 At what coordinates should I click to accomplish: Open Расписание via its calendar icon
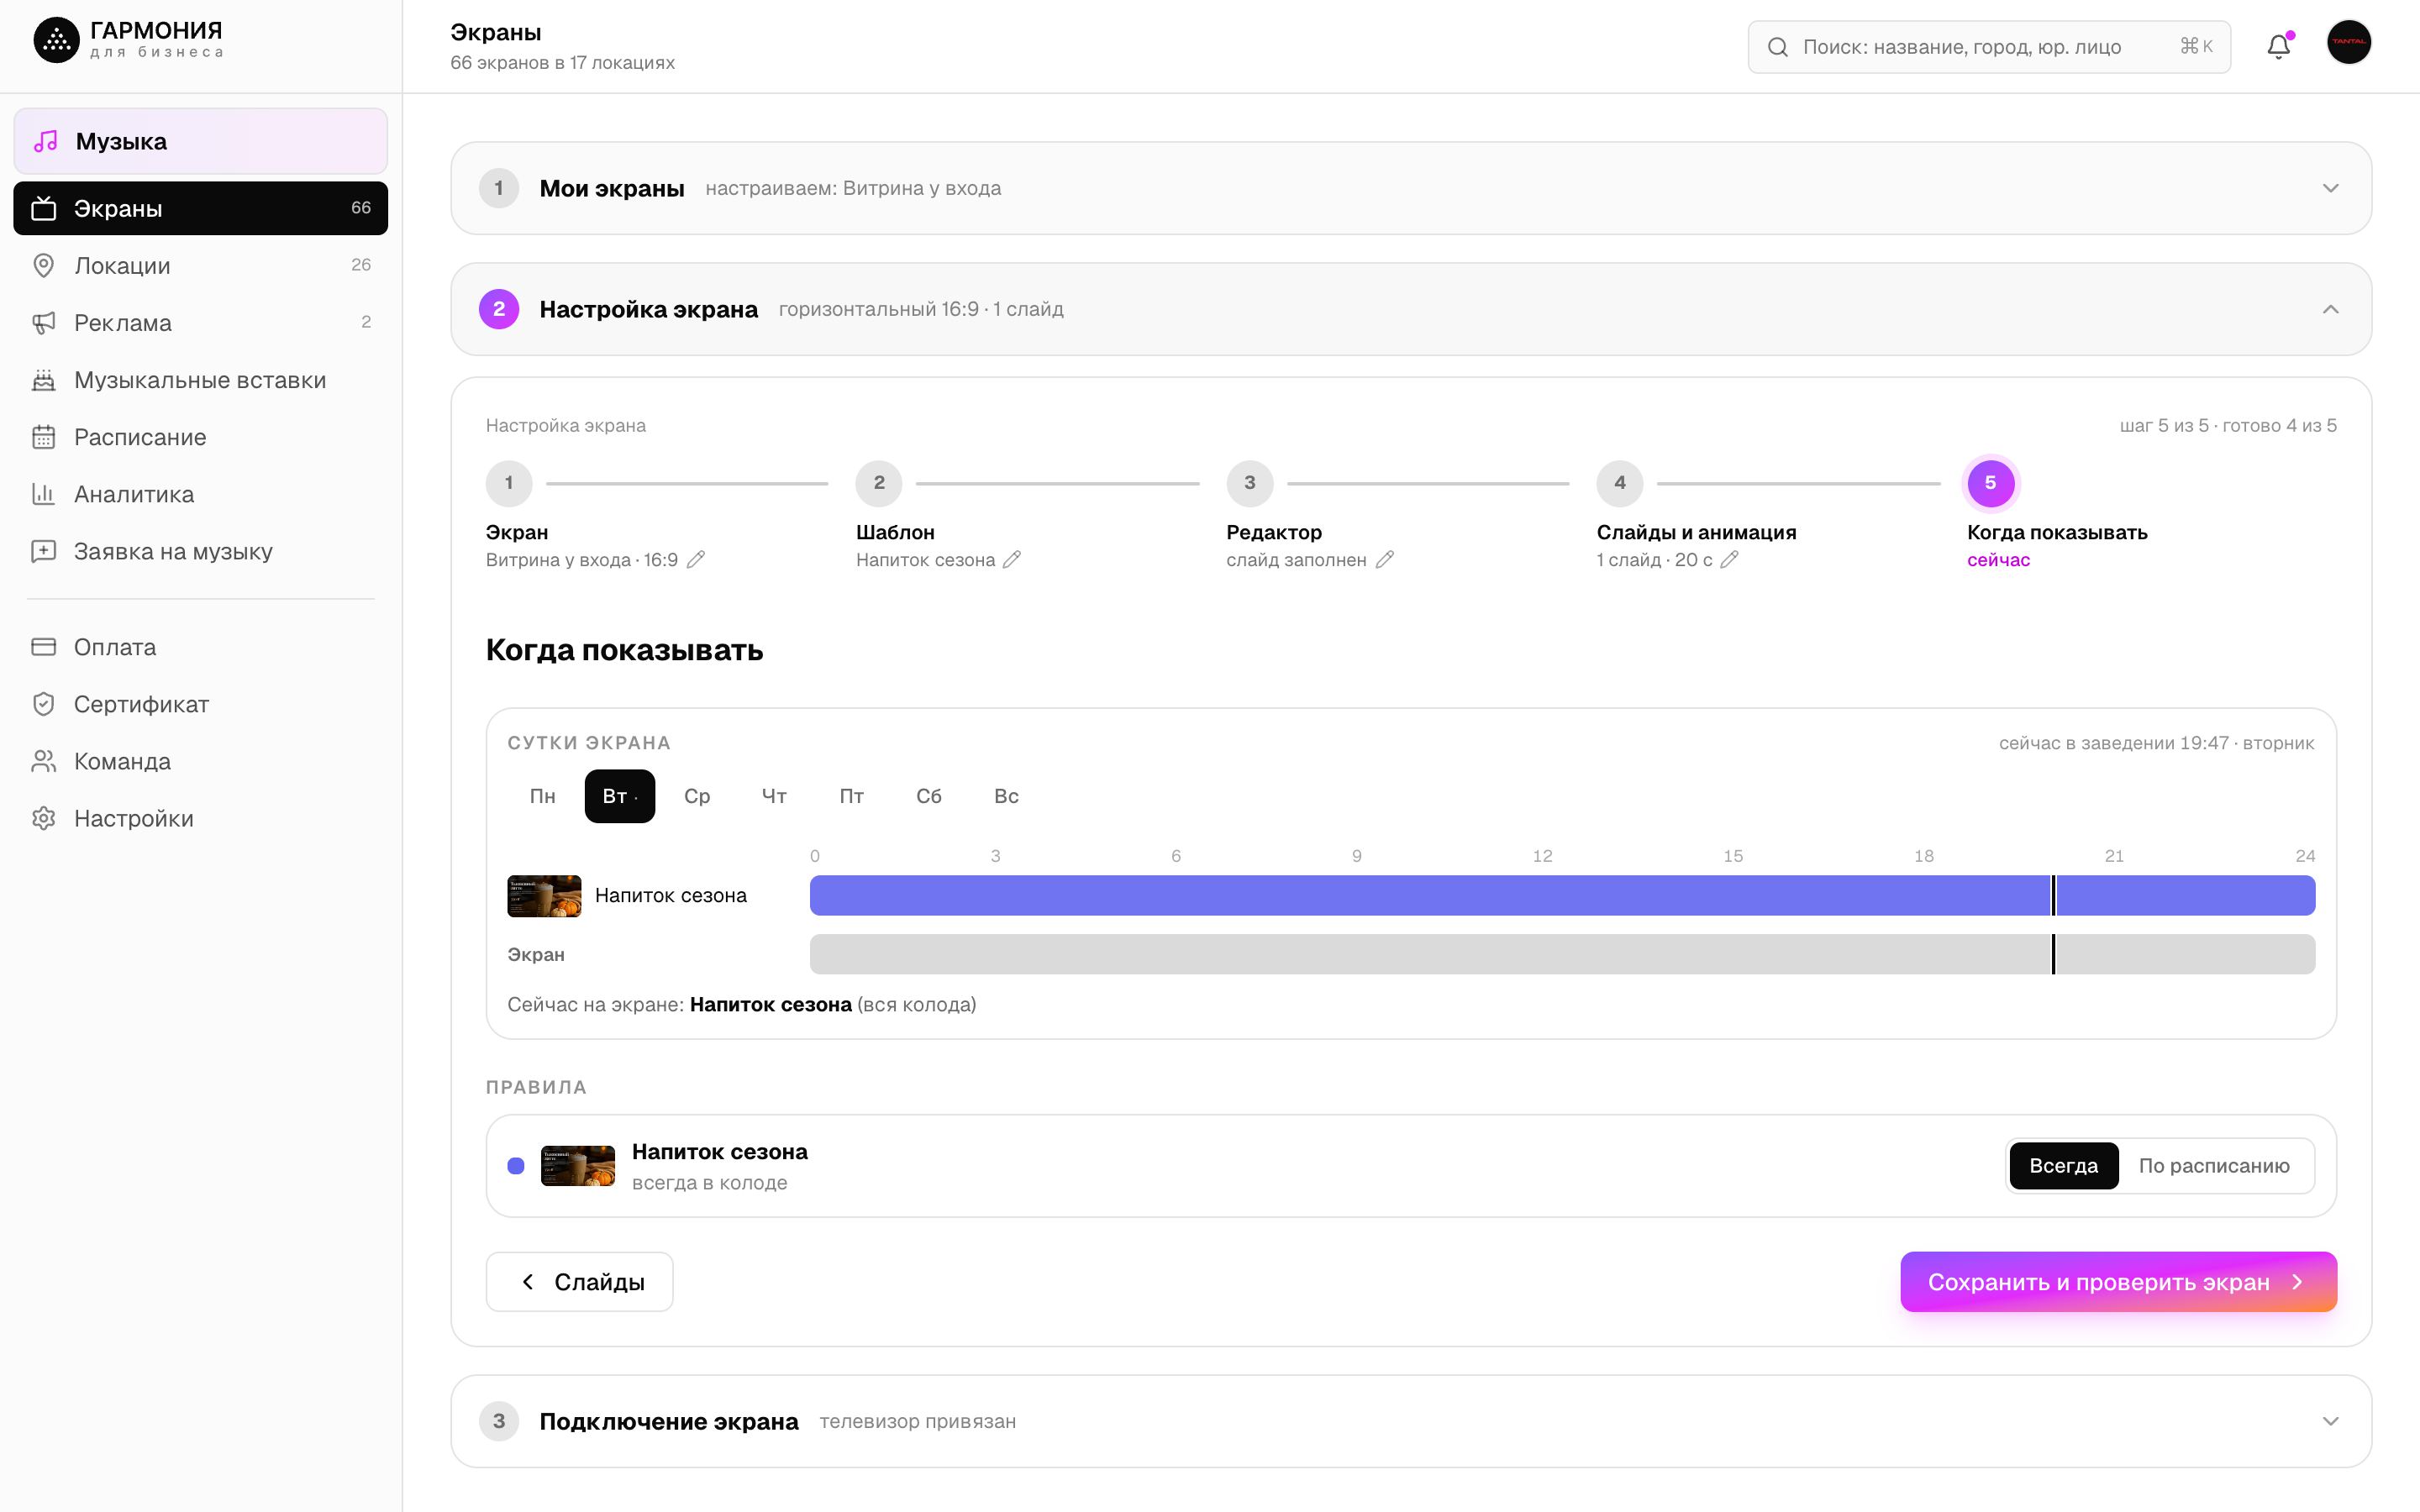click(x=44, y=436)
